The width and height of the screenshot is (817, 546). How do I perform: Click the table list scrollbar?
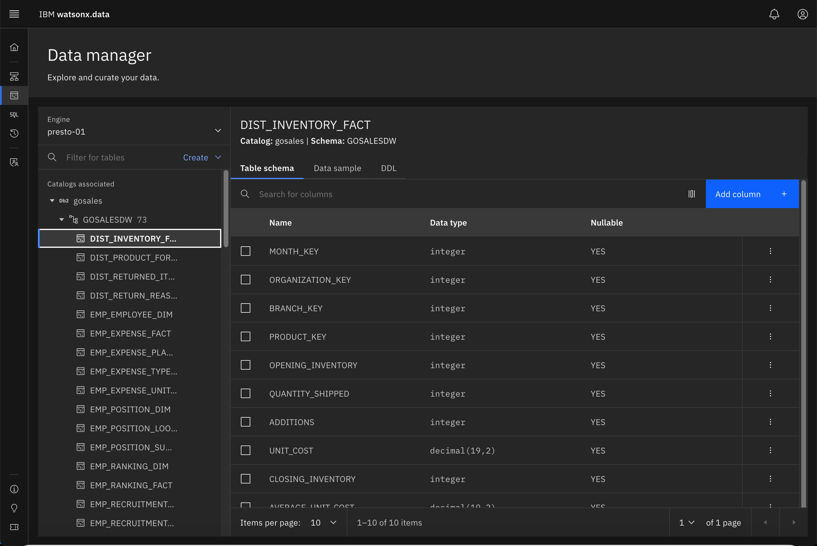tap(226, 209)
